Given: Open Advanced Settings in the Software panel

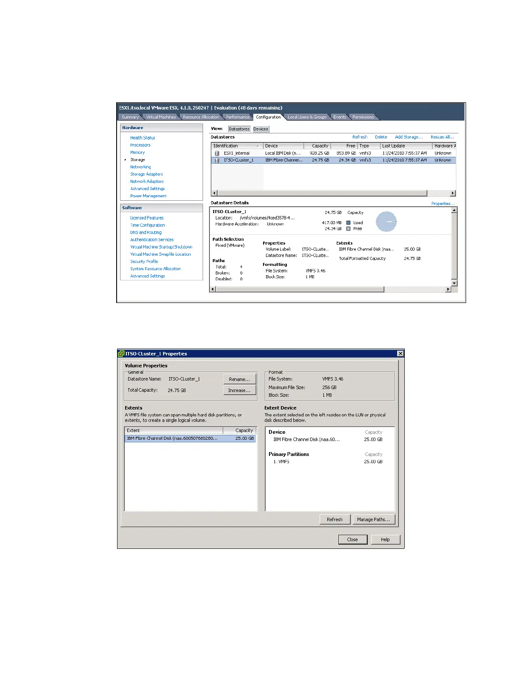Looking at the screenshot, I should click(147, 276).
